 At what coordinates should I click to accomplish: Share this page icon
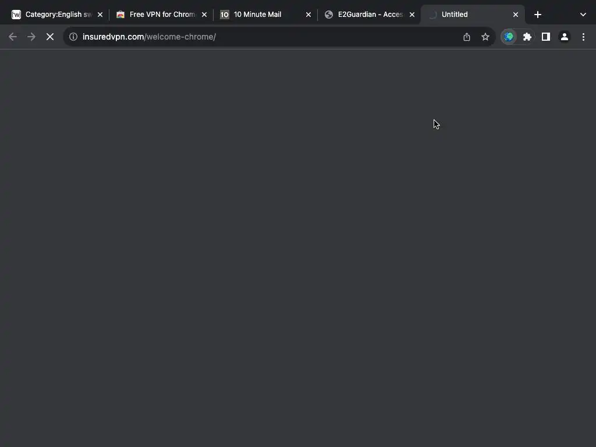click(x=467, y=37)
